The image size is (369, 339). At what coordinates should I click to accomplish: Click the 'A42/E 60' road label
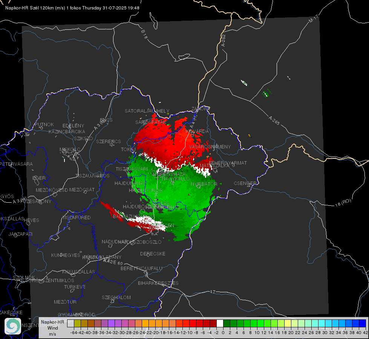point(113,262)
